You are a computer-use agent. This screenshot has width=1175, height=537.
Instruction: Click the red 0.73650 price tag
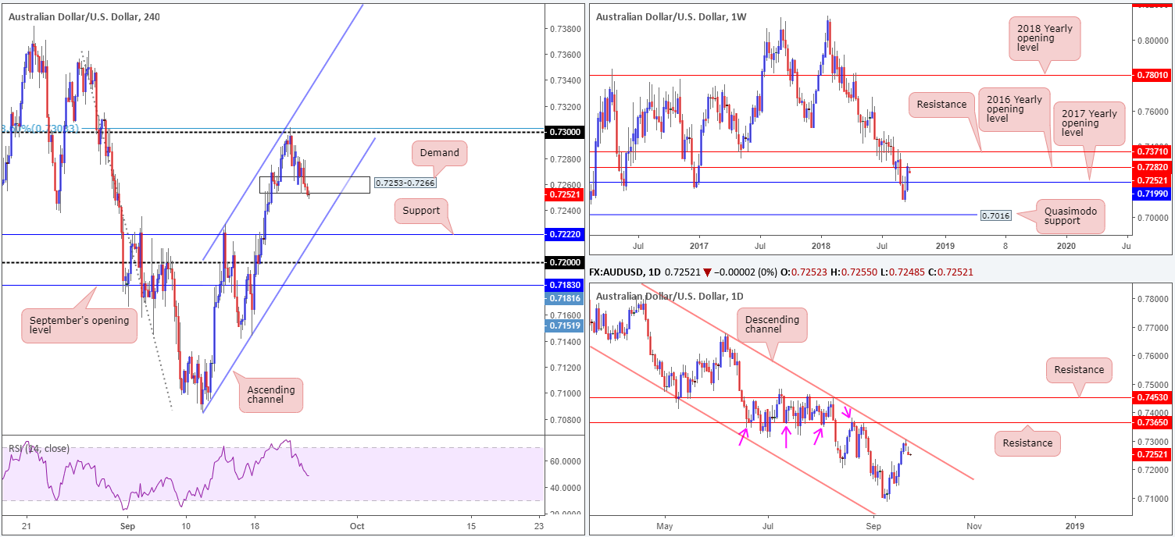[x=1152, y=423]
